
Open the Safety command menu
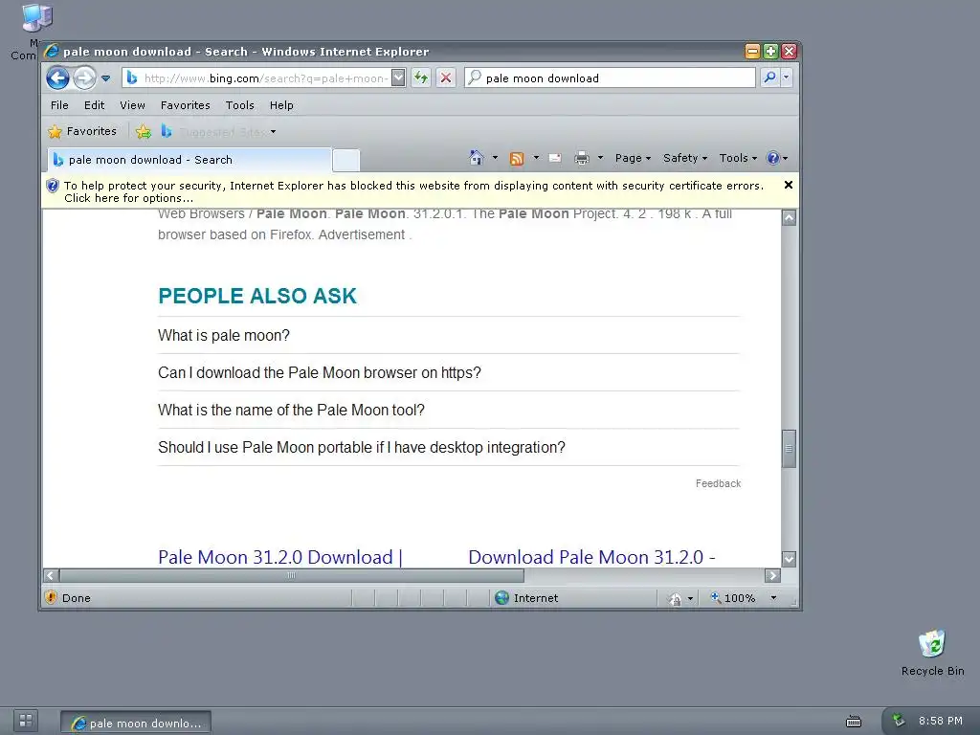685,158
